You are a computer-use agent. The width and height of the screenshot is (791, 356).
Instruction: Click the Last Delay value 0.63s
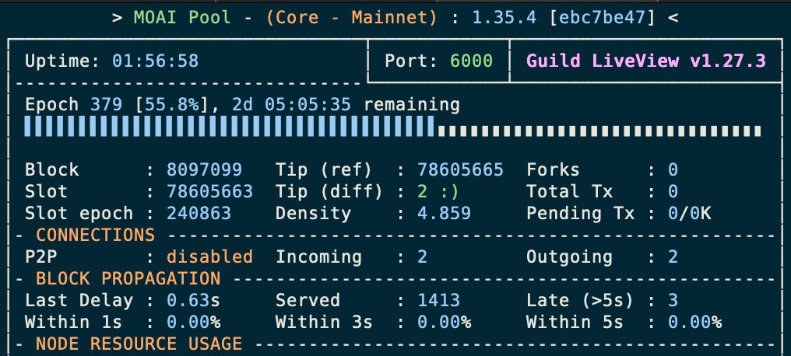[193, 300]
